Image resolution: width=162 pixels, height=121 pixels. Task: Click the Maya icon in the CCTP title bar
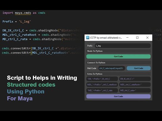point(88,38)
